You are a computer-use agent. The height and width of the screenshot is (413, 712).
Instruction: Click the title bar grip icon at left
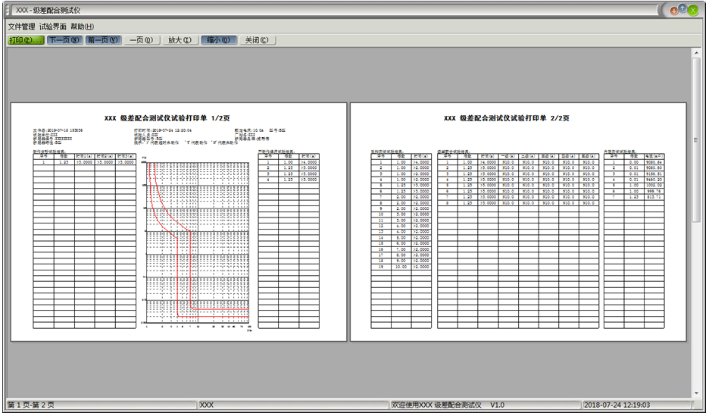(8, 10)
